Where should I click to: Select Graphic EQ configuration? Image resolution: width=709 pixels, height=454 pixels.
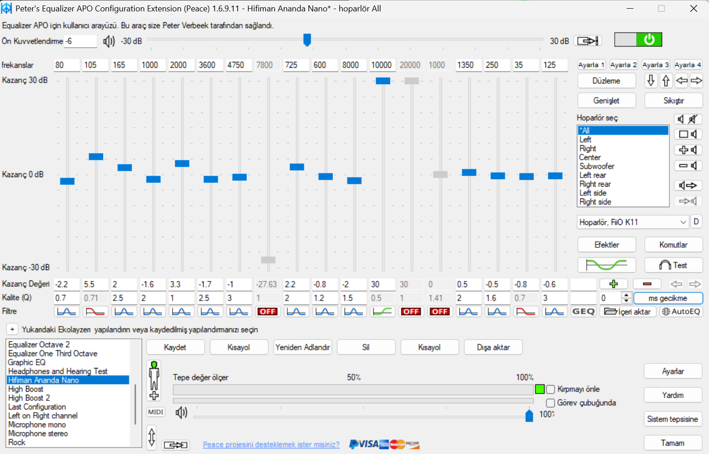68,362
